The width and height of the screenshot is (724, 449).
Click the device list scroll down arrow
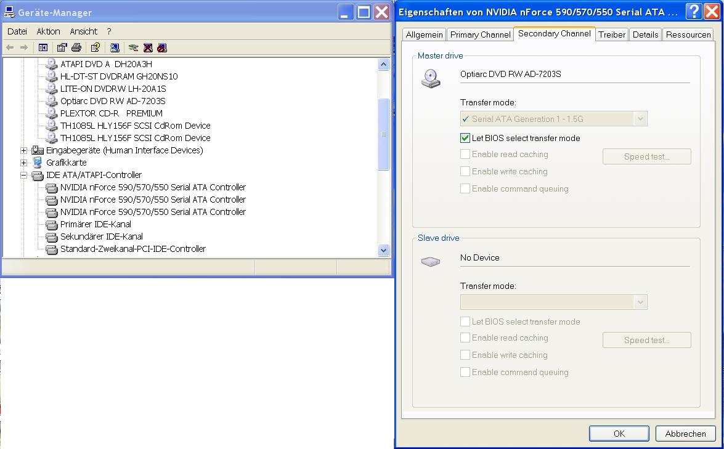(x=383, y=250)
